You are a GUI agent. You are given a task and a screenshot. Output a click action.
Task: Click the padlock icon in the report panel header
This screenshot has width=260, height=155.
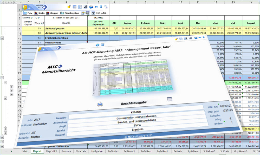point(176,39)
